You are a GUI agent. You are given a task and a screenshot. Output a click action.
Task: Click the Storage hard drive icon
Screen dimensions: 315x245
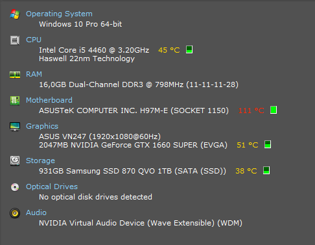click(15, 161)
